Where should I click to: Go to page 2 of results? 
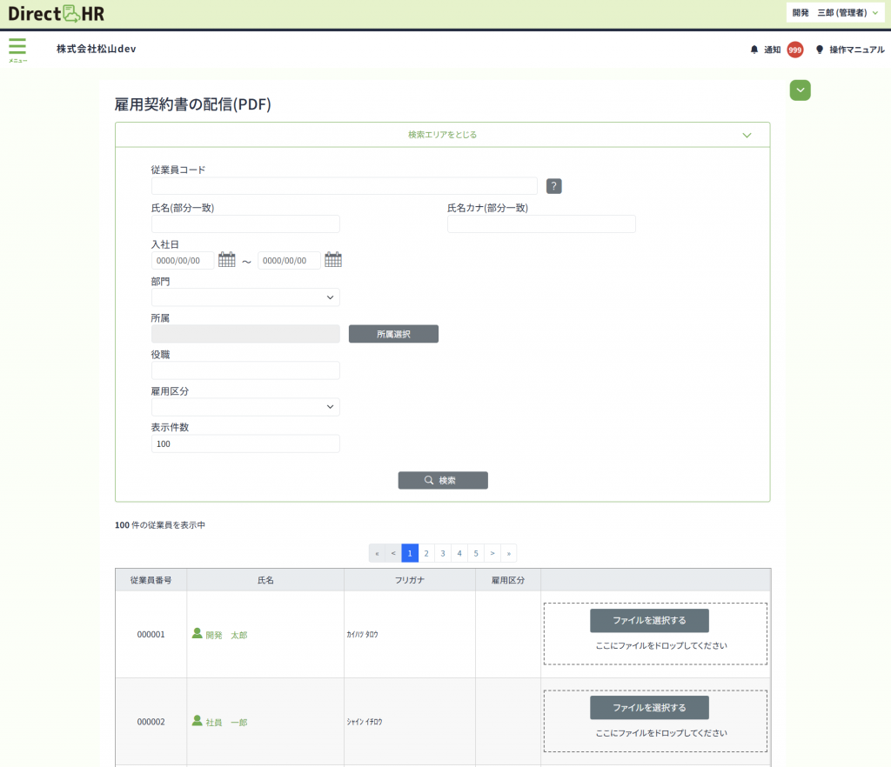[426, 553]
